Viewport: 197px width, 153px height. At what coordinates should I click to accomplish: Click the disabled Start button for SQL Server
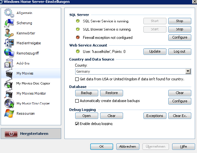155,21
